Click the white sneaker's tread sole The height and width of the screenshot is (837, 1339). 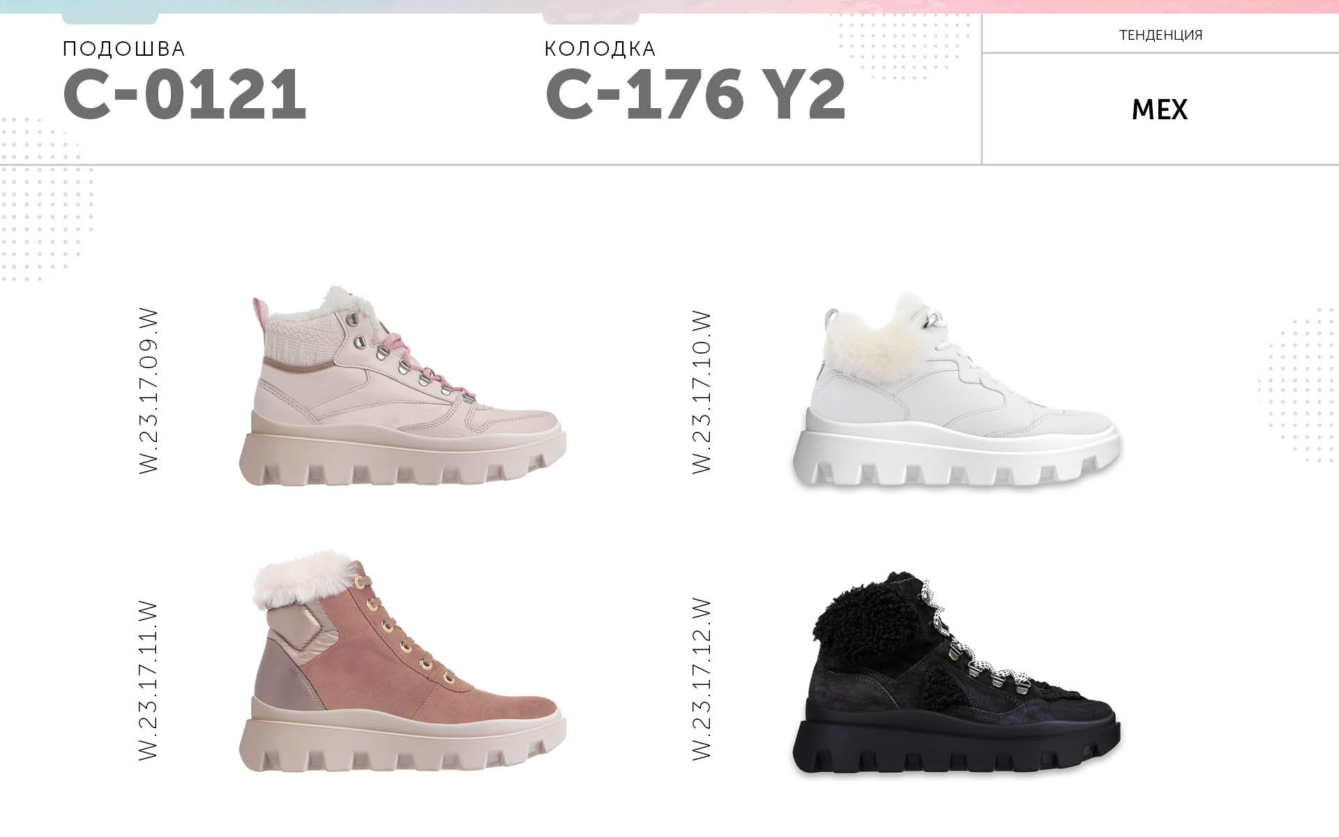point(957,459)
